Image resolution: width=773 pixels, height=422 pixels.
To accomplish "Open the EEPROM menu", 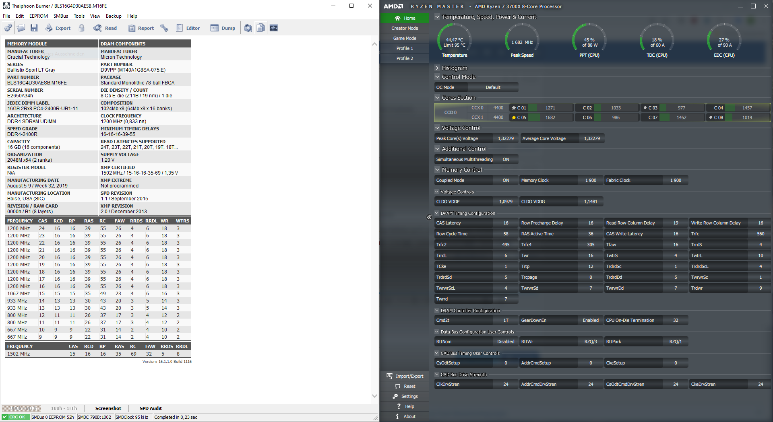I will click(39, 16).
